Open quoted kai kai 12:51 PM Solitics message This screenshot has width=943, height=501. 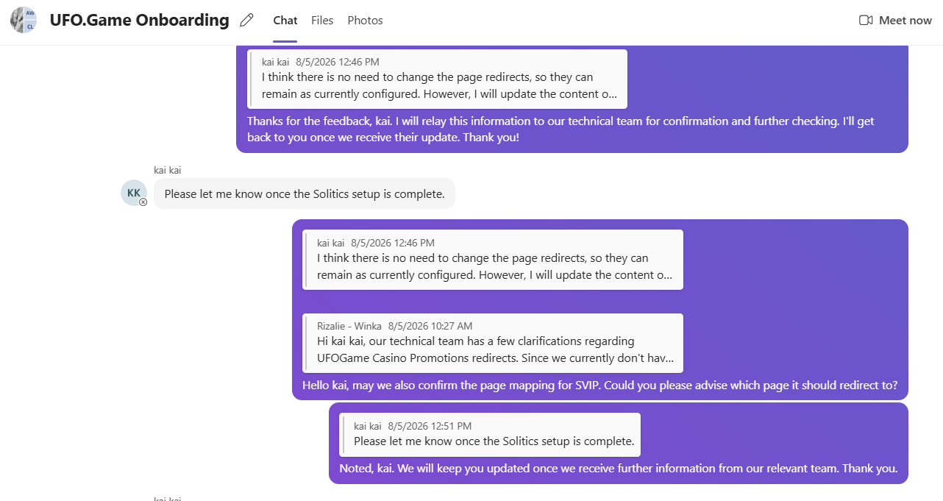click(x=490, y=434)
